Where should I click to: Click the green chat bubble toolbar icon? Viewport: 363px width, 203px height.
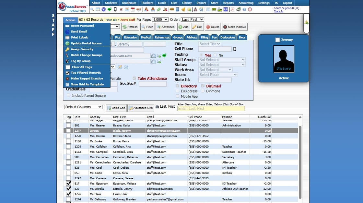(109, 10)
